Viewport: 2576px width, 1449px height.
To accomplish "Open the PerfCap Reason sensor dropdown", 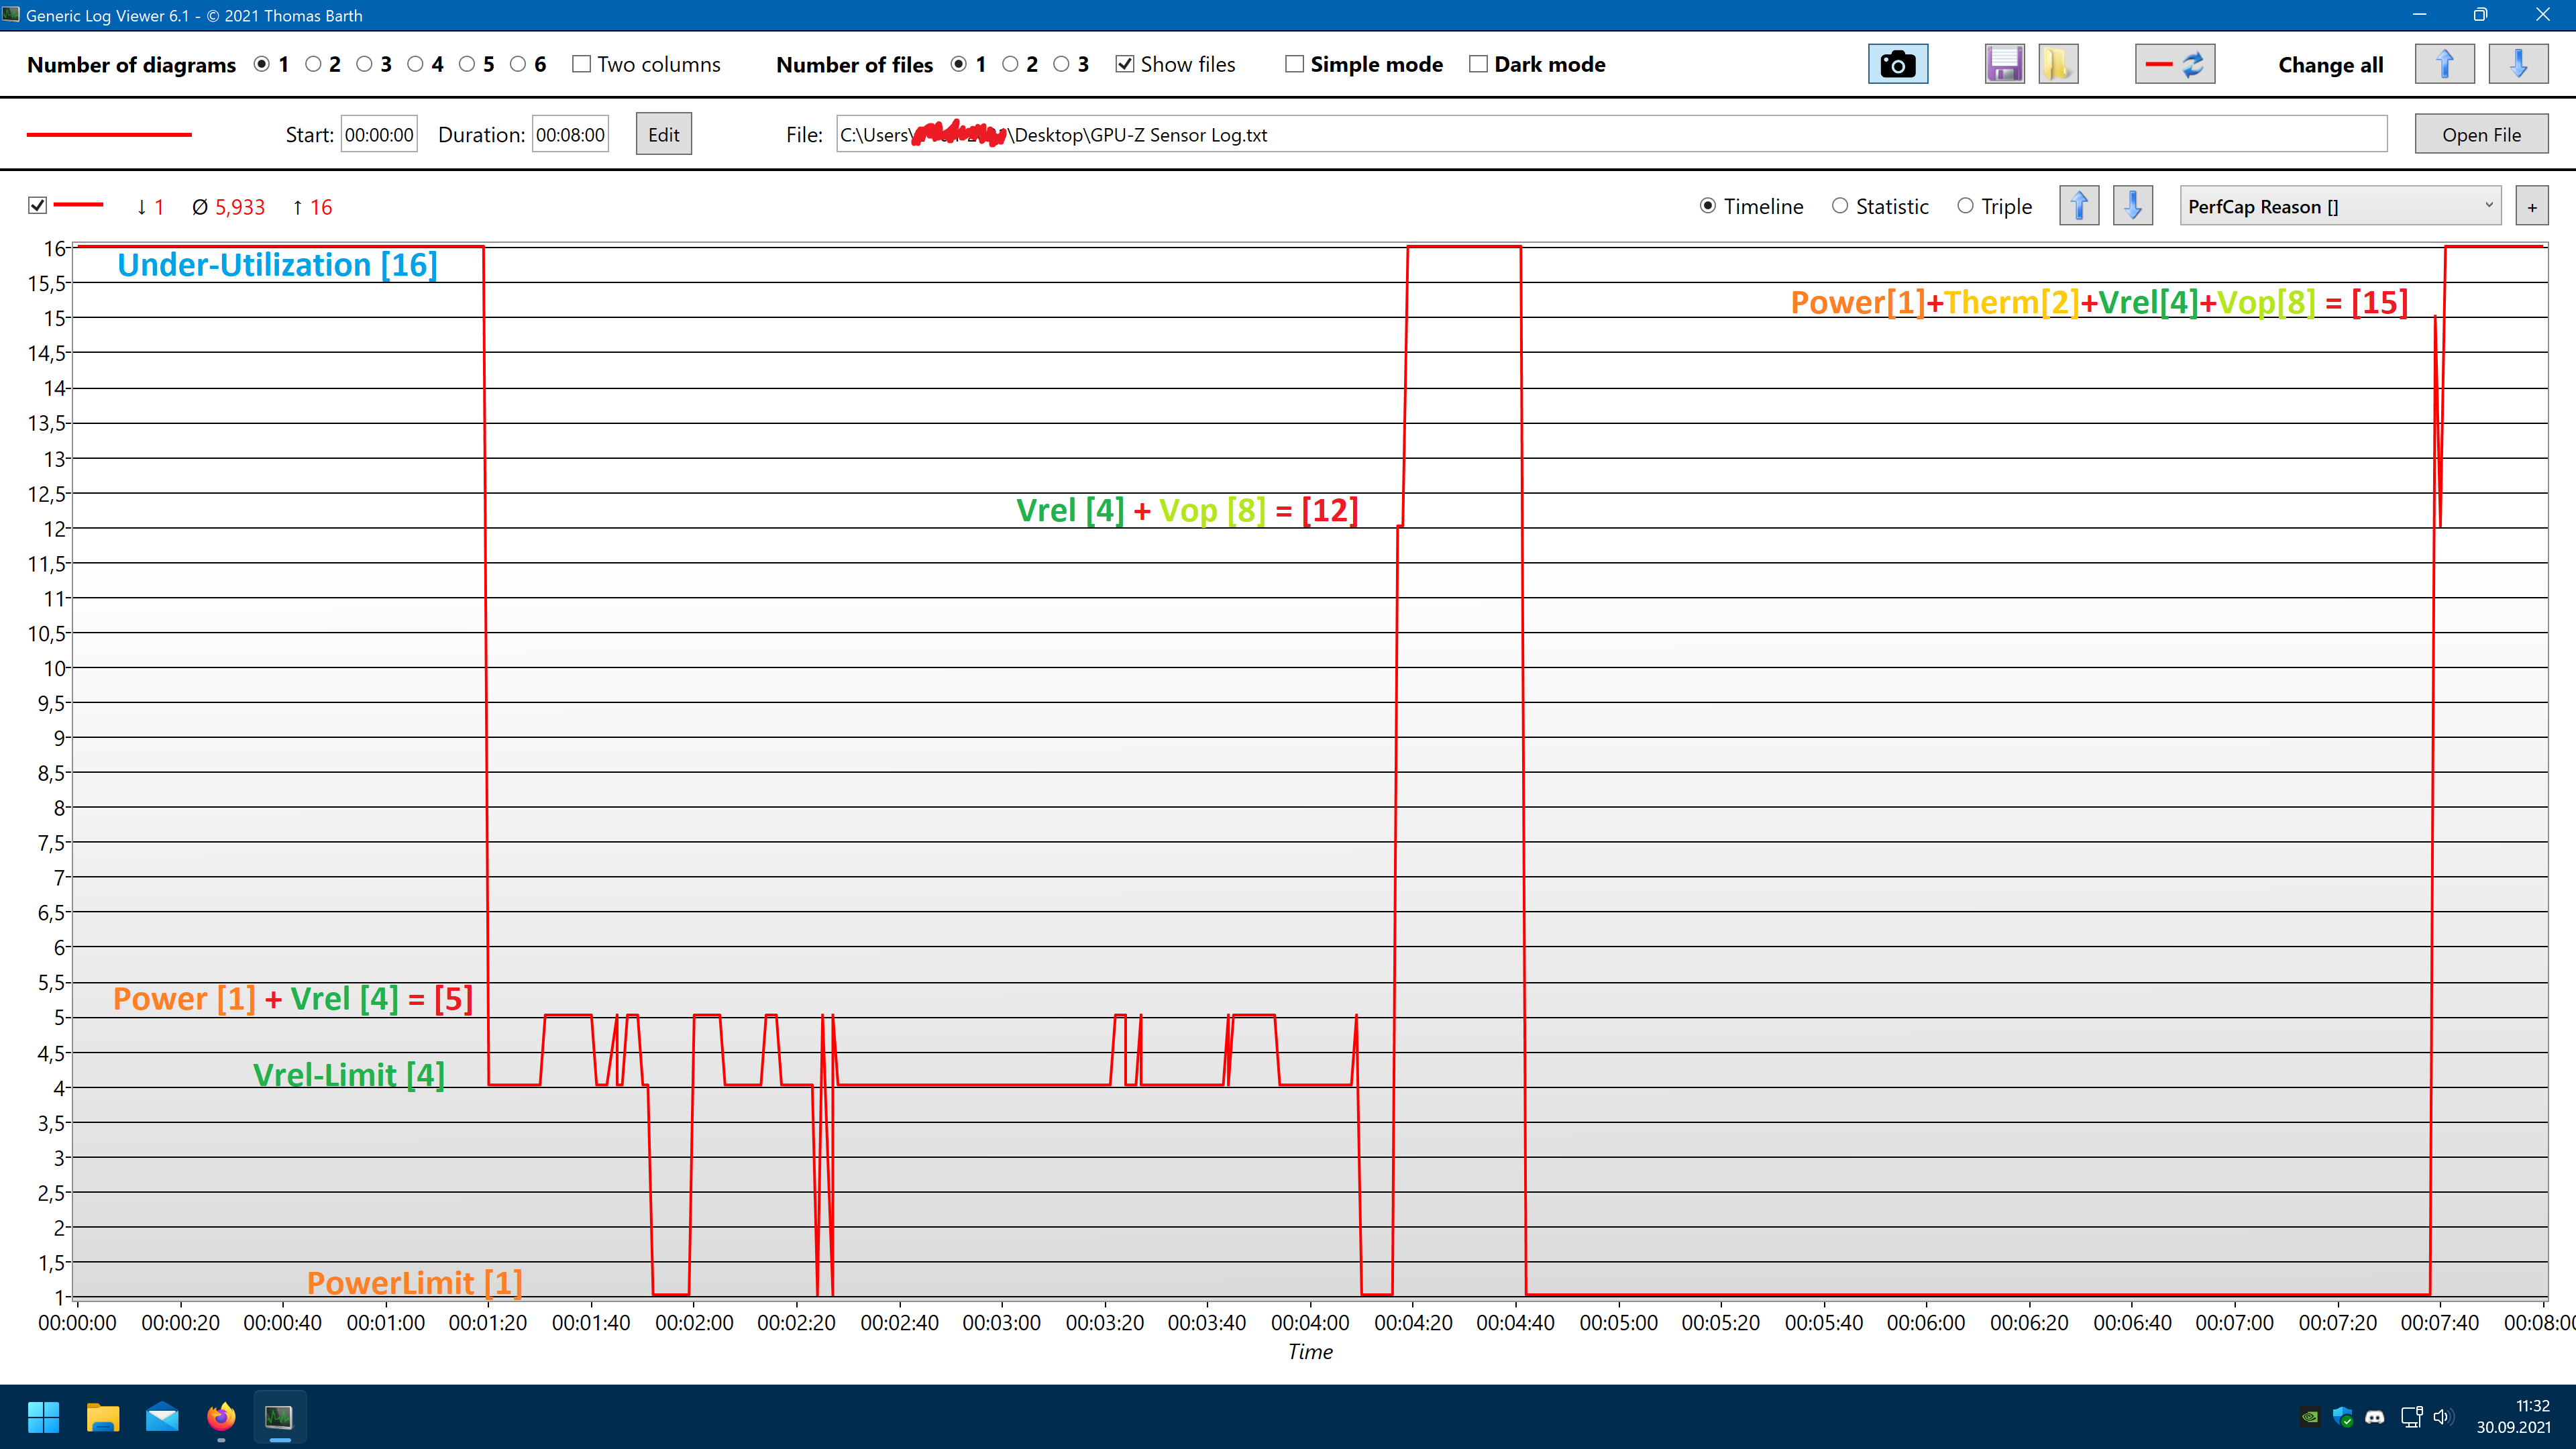I will (x=2340, y=207).
